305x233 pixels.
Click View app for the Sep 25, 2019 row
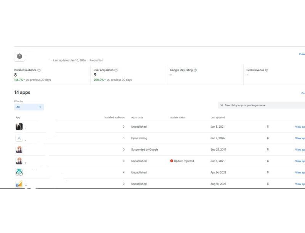(x=300, y=149)
